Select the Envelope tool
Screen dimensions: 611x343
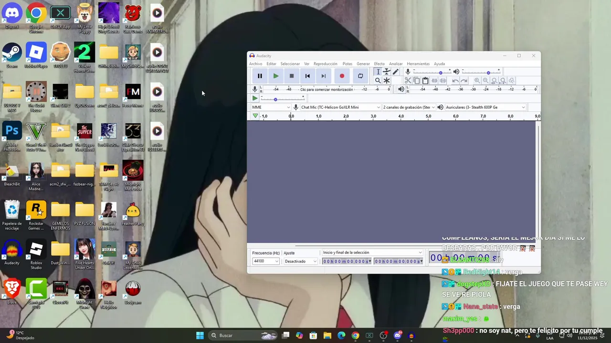pyautogui.click(x=387, y=71)
